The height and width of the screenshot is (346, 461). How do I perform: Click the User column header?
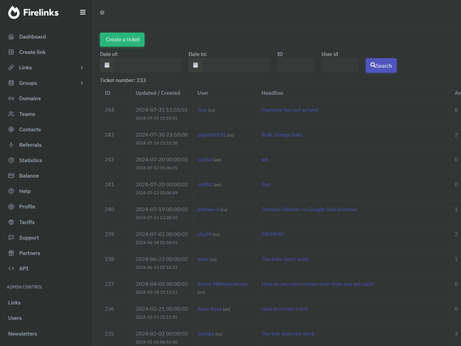[203, 93]
